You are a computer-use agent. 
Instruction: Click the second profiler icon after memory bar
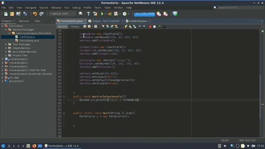165,14
